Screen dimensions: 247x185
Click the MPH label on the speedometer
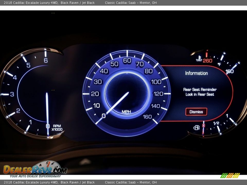[x=126, y=112]
